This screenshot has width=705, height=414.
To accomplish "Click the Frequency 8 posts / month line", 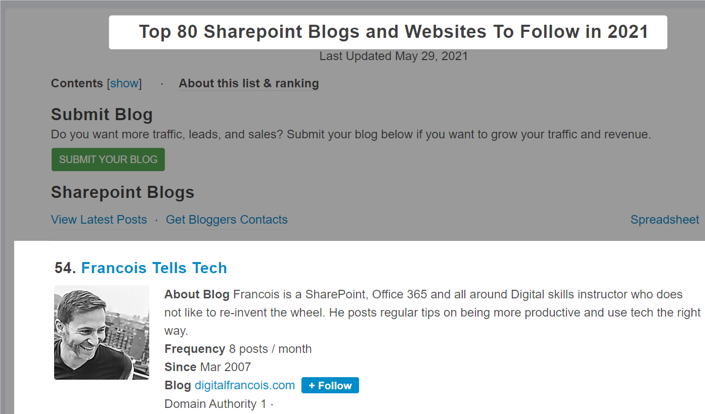I will [238, 349].
